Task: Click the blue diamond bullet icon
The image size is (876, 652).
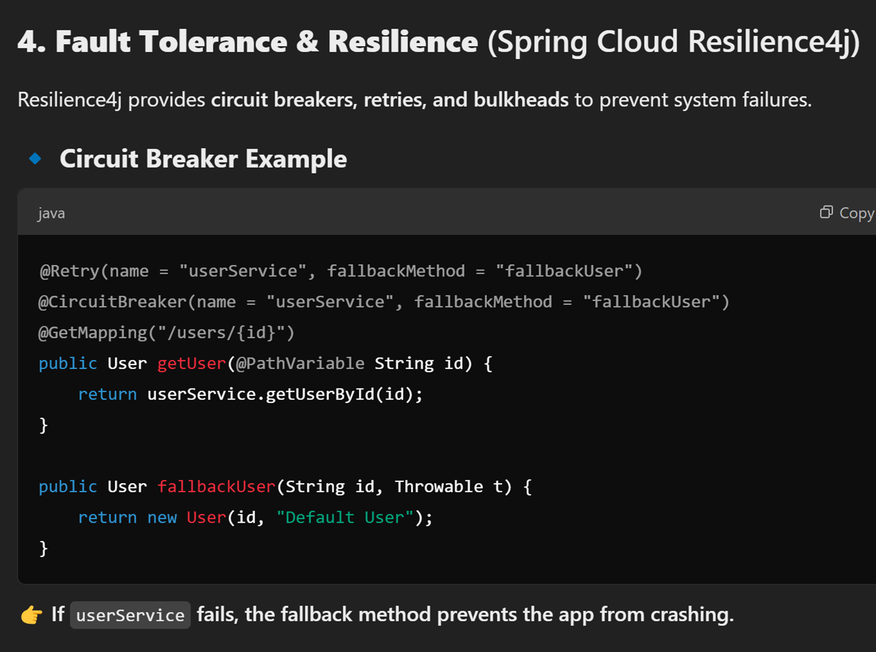Action: [x=35, y=159]
